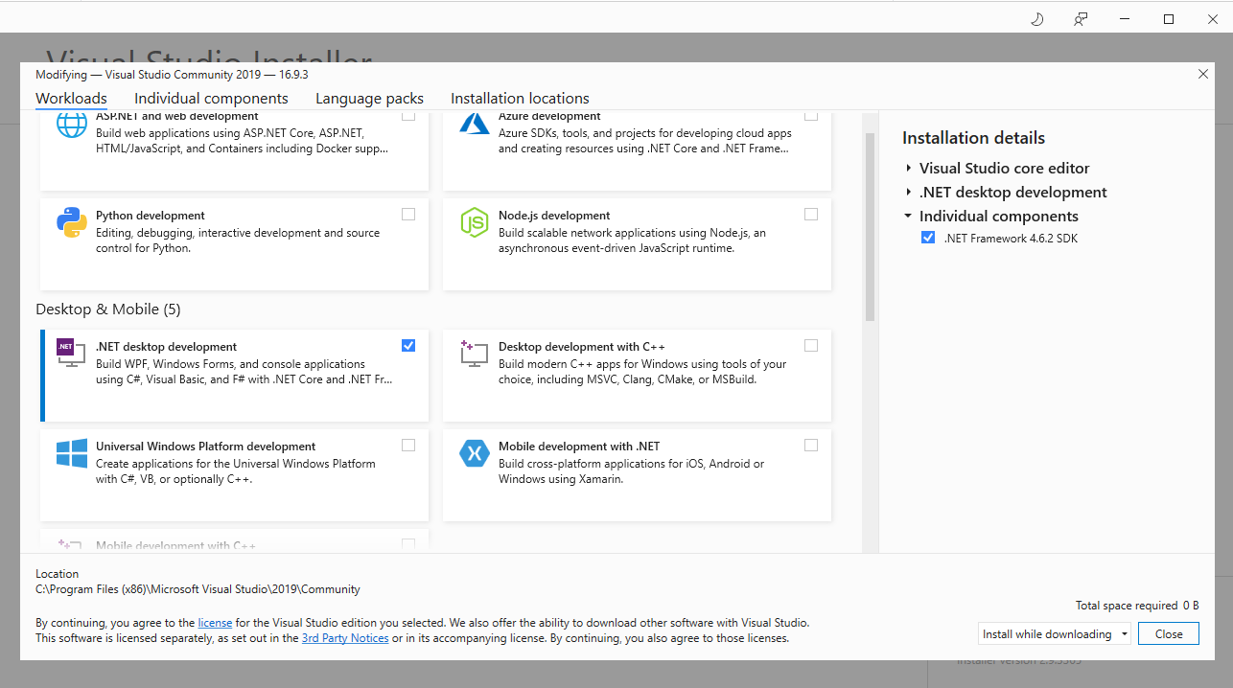Click the install location path text
This screenshot has height=688, width=1233.
click(x=198, y=589)
